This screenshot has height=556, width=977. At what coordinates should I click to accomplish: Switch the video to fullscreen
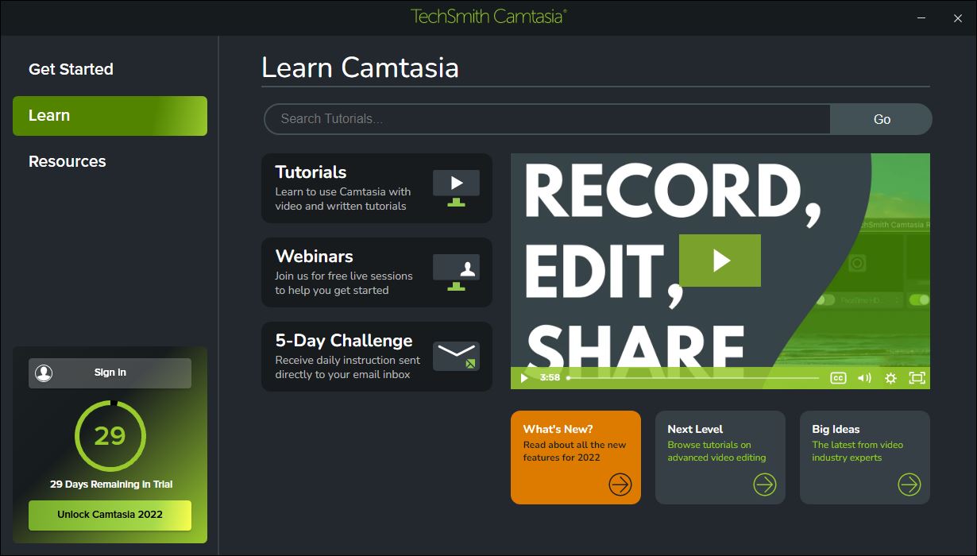coord(917,378)
